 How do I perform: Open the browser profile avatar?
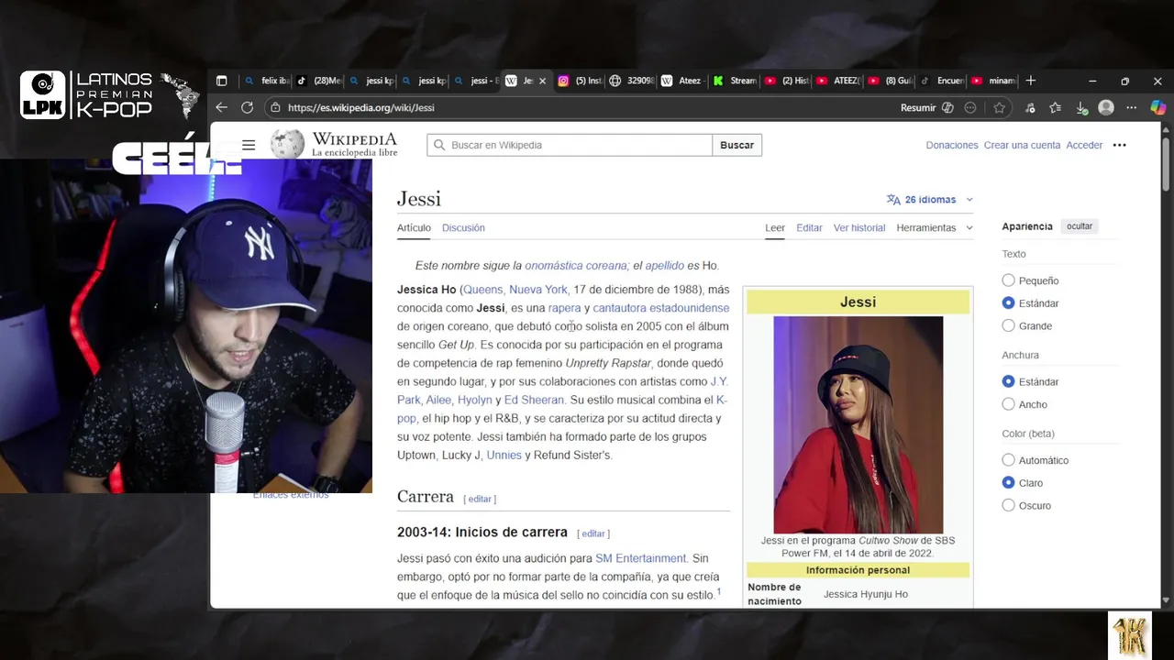pos(1106,107)
